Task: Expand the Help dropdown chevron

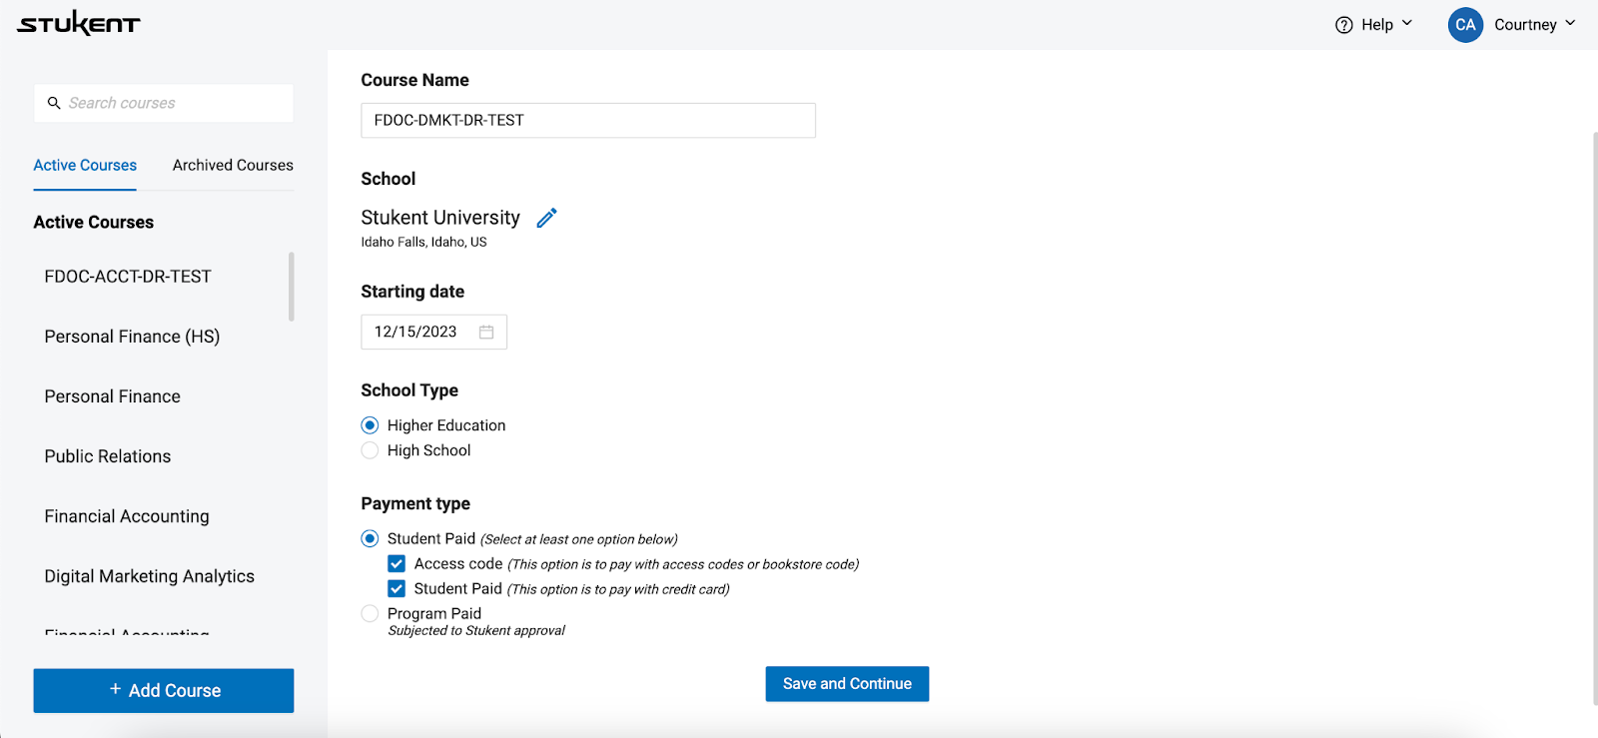Action: point(1407,23)
